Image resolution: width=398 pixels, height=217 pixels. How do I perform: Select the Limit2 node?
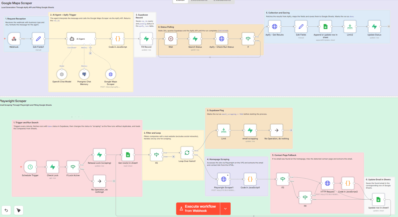350,27
